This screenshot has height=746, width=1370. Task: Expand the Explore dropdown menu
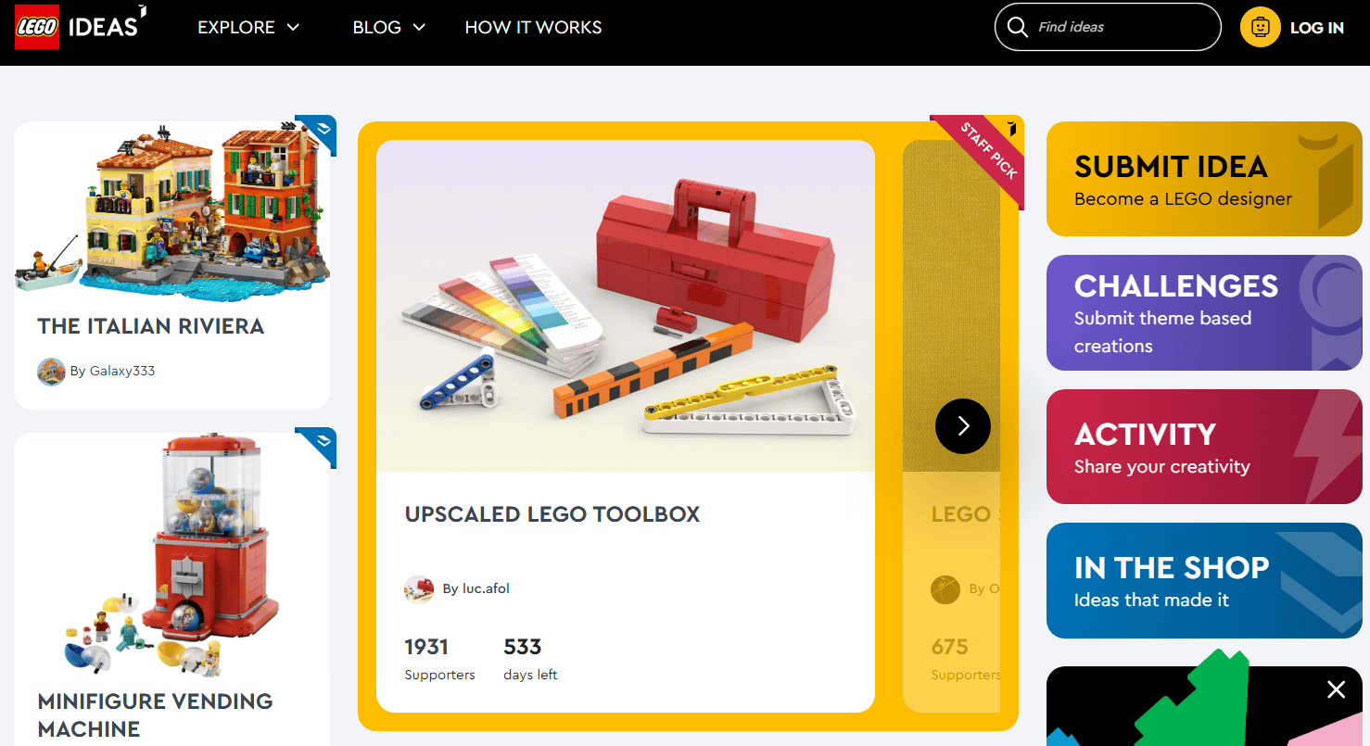248,27
